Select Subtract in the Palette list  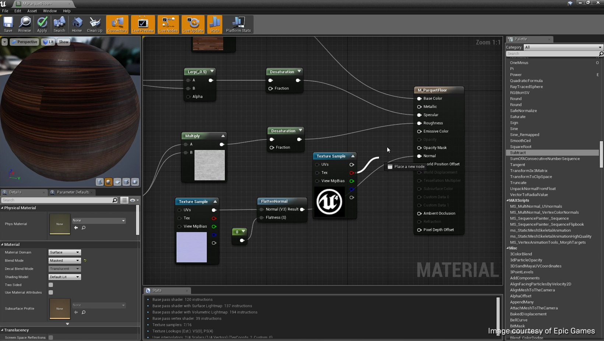[x=518, y=153]
